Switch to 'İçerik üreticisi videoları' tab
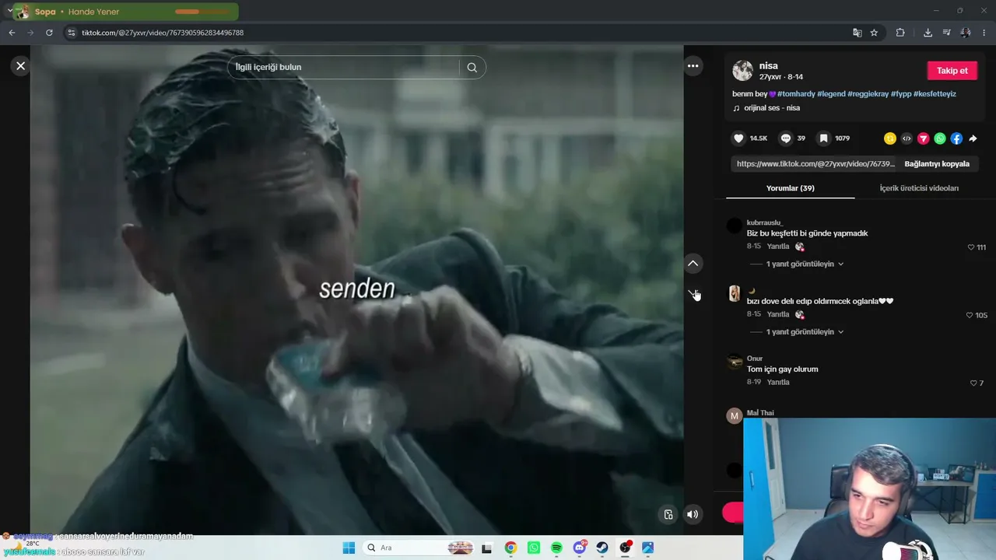 (x=919, y=188)
